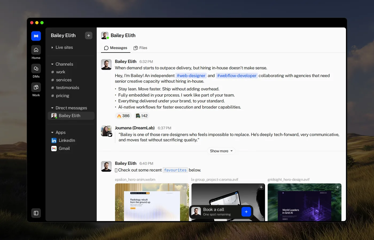374x240 pixels.
Task: Open the lx-group_project-caroma.avif thumbnail
Action: click(228, 202)
